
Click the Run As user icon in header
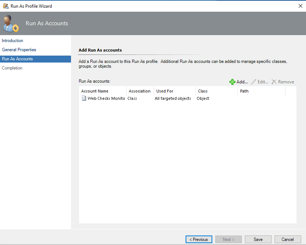(11, 23)
